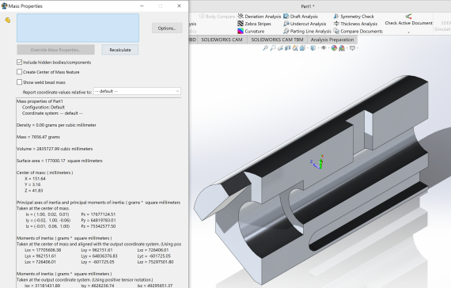Click the Mass = 7656.47 grams line
Image resolution: width=451 pixels, height=288 pixels.
click(x=38, y=137)
